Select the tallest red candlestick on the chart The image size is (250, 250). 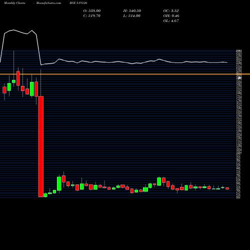pyautogui.click(x=41, y=146)
